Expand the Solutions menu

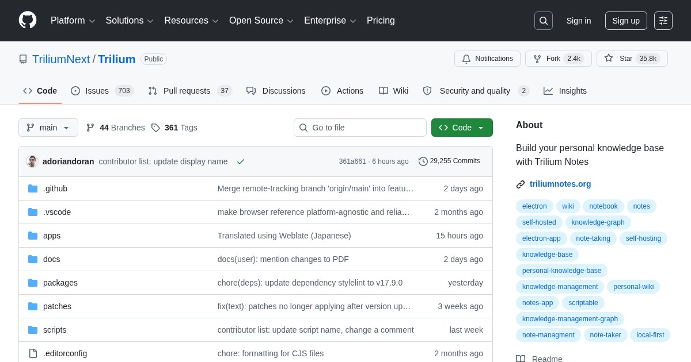tap(130, 21)
